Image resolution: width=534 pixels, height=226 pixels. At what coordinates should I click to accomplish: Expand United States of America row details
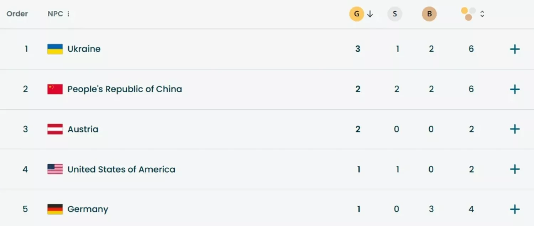pos(514,169)
